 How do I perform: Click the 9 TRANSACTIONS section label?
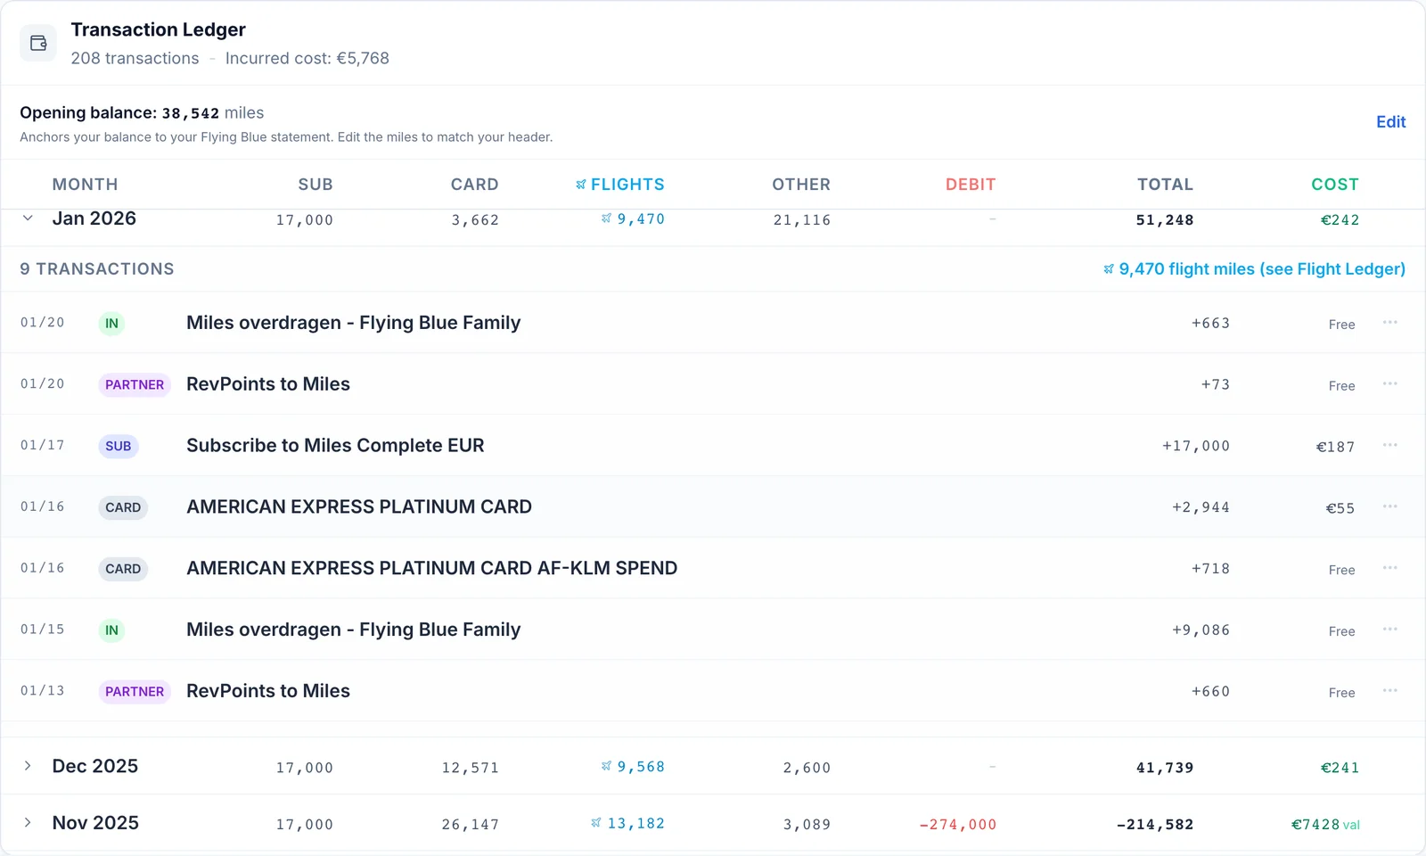[x=97, y=269]
